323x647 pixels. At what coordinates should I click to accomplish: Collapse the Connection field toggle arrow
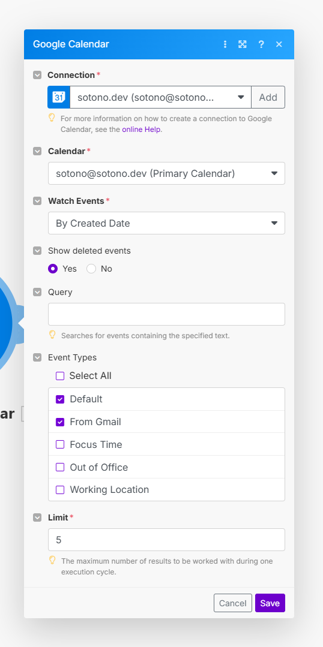click(x=37, y=75)
